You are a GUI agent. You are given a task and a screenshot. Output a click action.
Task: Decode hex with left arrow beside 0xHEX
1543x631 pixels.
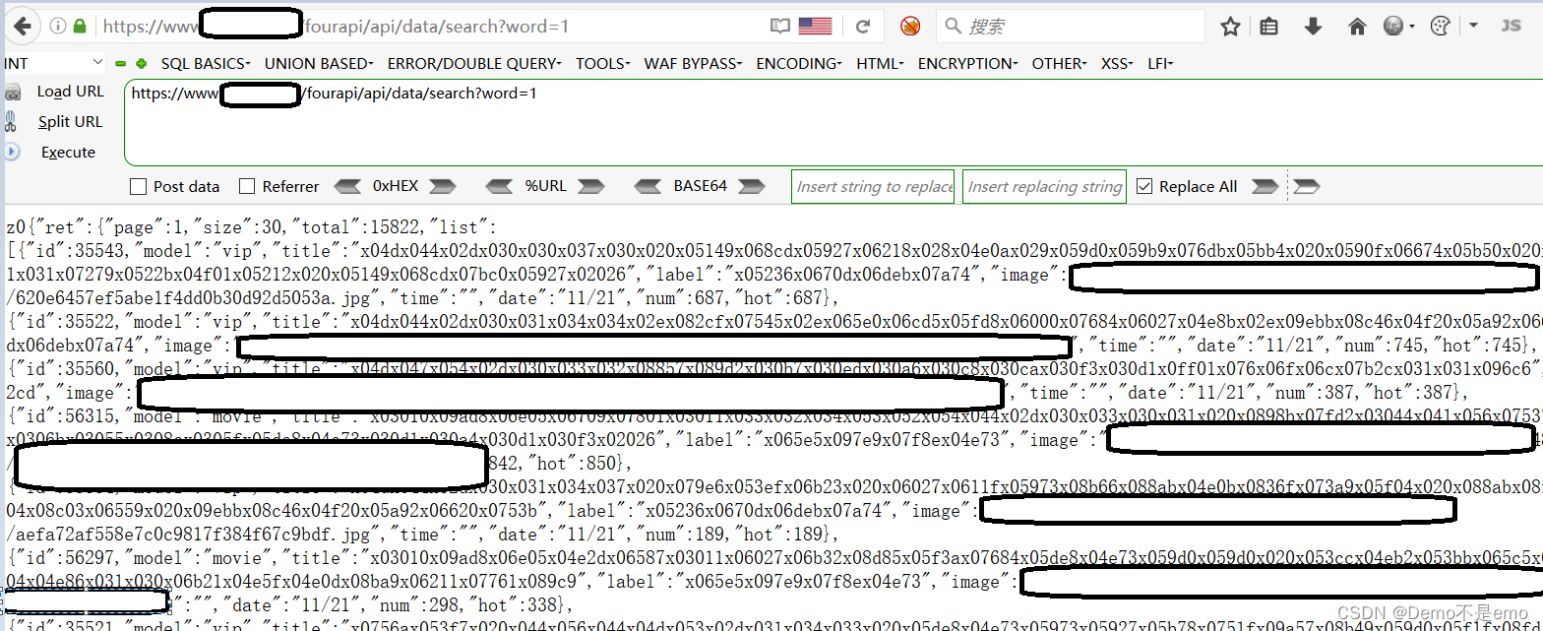point(348,186)
